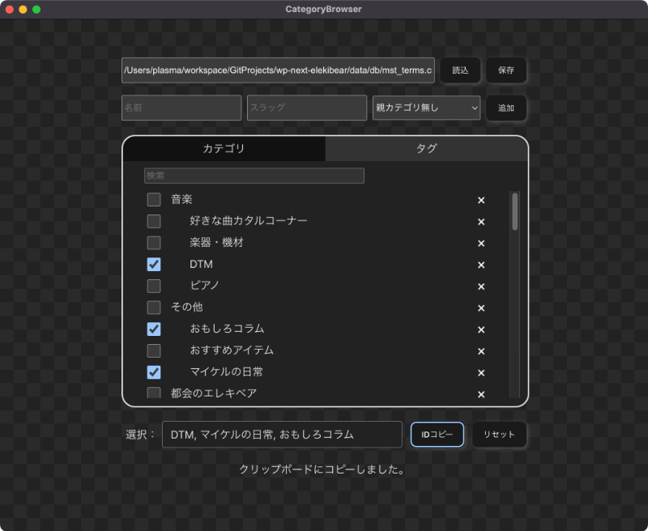Open the 親カテゴリ無し parent dropdown

426,108
